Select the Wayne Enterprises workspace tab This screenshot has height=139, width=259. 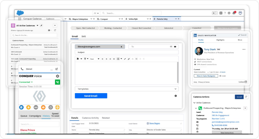coord(80,19)
